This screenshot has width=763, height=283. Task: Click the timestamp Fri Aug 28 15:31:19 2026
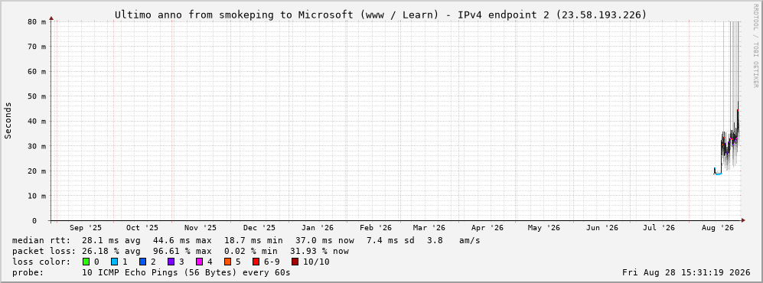pos(686,272)
